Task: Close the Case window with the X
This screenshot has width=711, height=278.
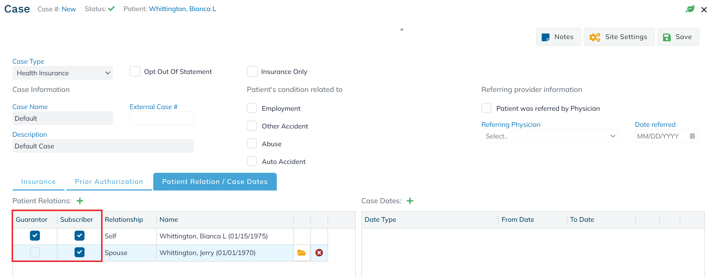Action: 704,10
